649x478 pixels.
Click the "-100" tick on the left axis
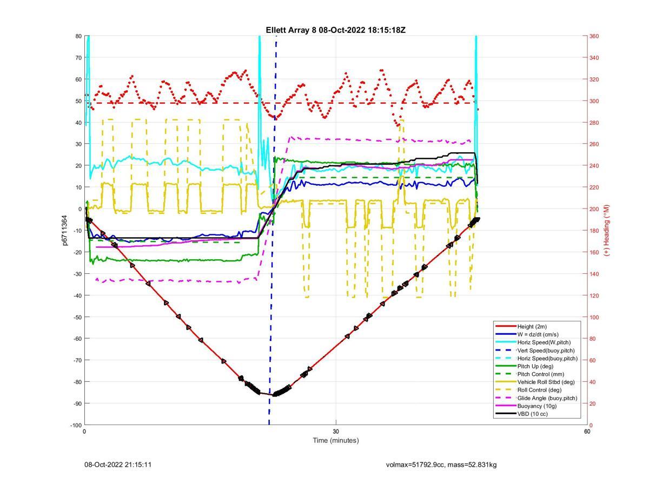click(76, 425)
